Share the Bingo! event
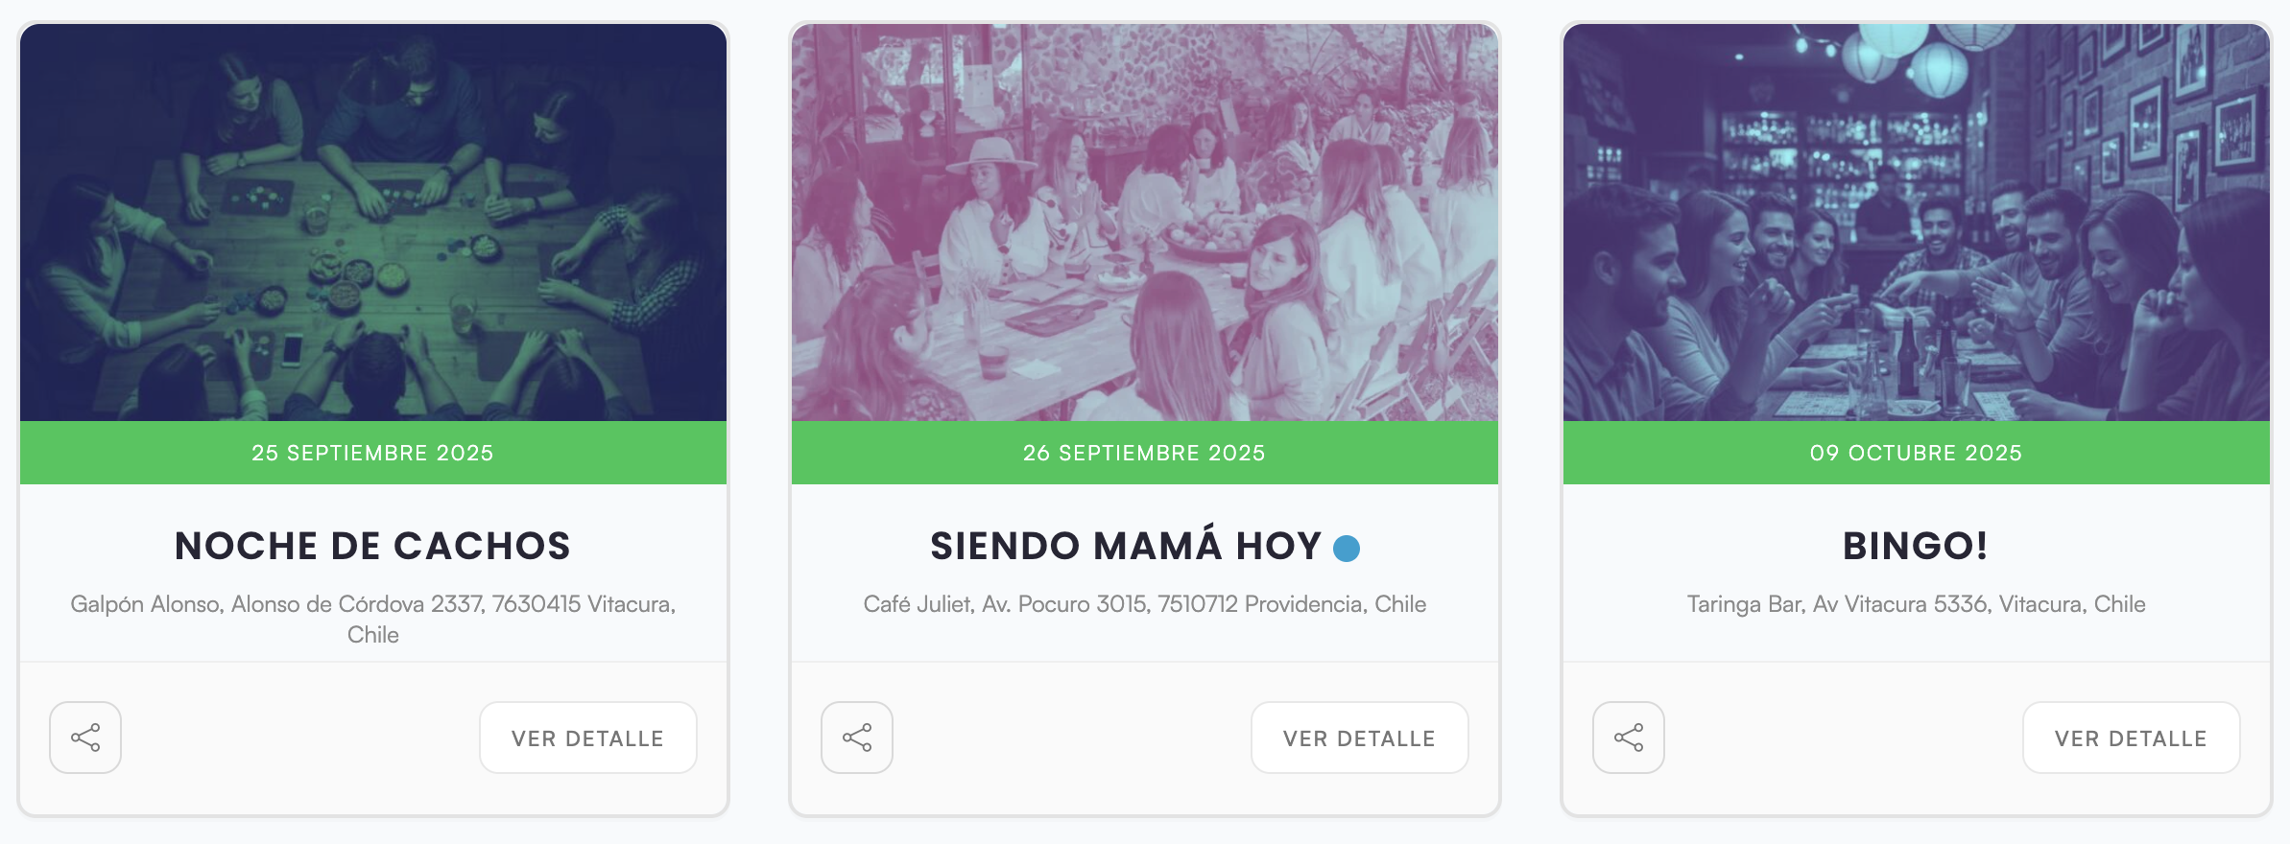The height and width of the screenshot is (844, 2290). pos(1629,738)
